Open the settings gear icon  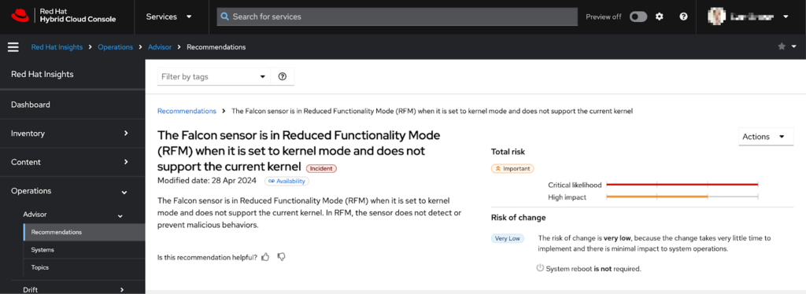pyautogui.click(x=660, y=17)
